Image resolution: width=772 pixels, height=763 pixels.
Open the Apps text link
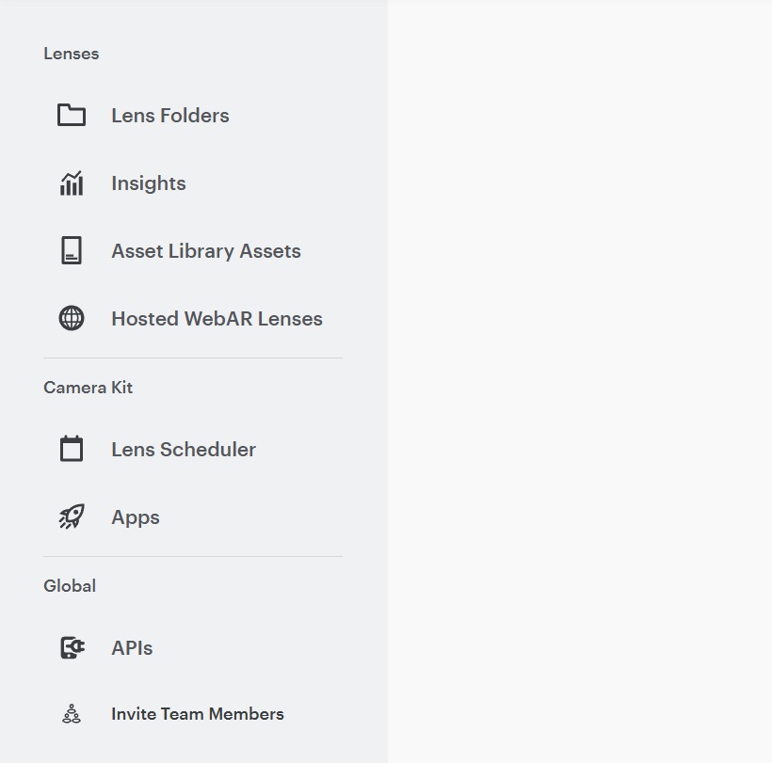[x=136, y=517]
